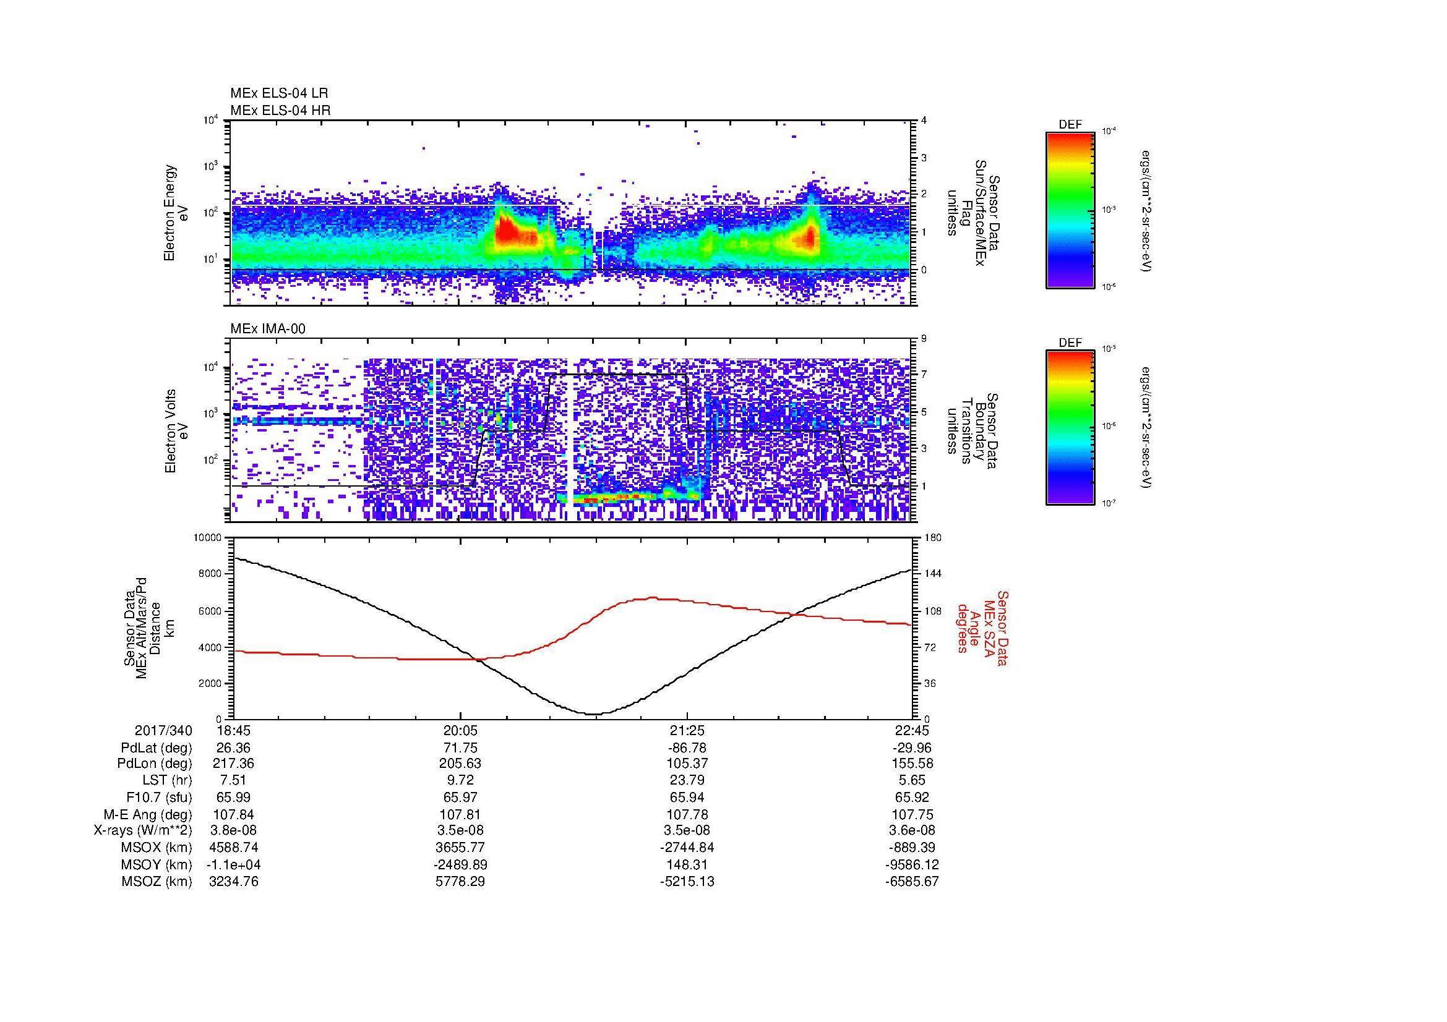This screenshot has width=1447, height=1022.
Task: Click the altitude curve minimum in bottom plot
Action: coord(595,713)
